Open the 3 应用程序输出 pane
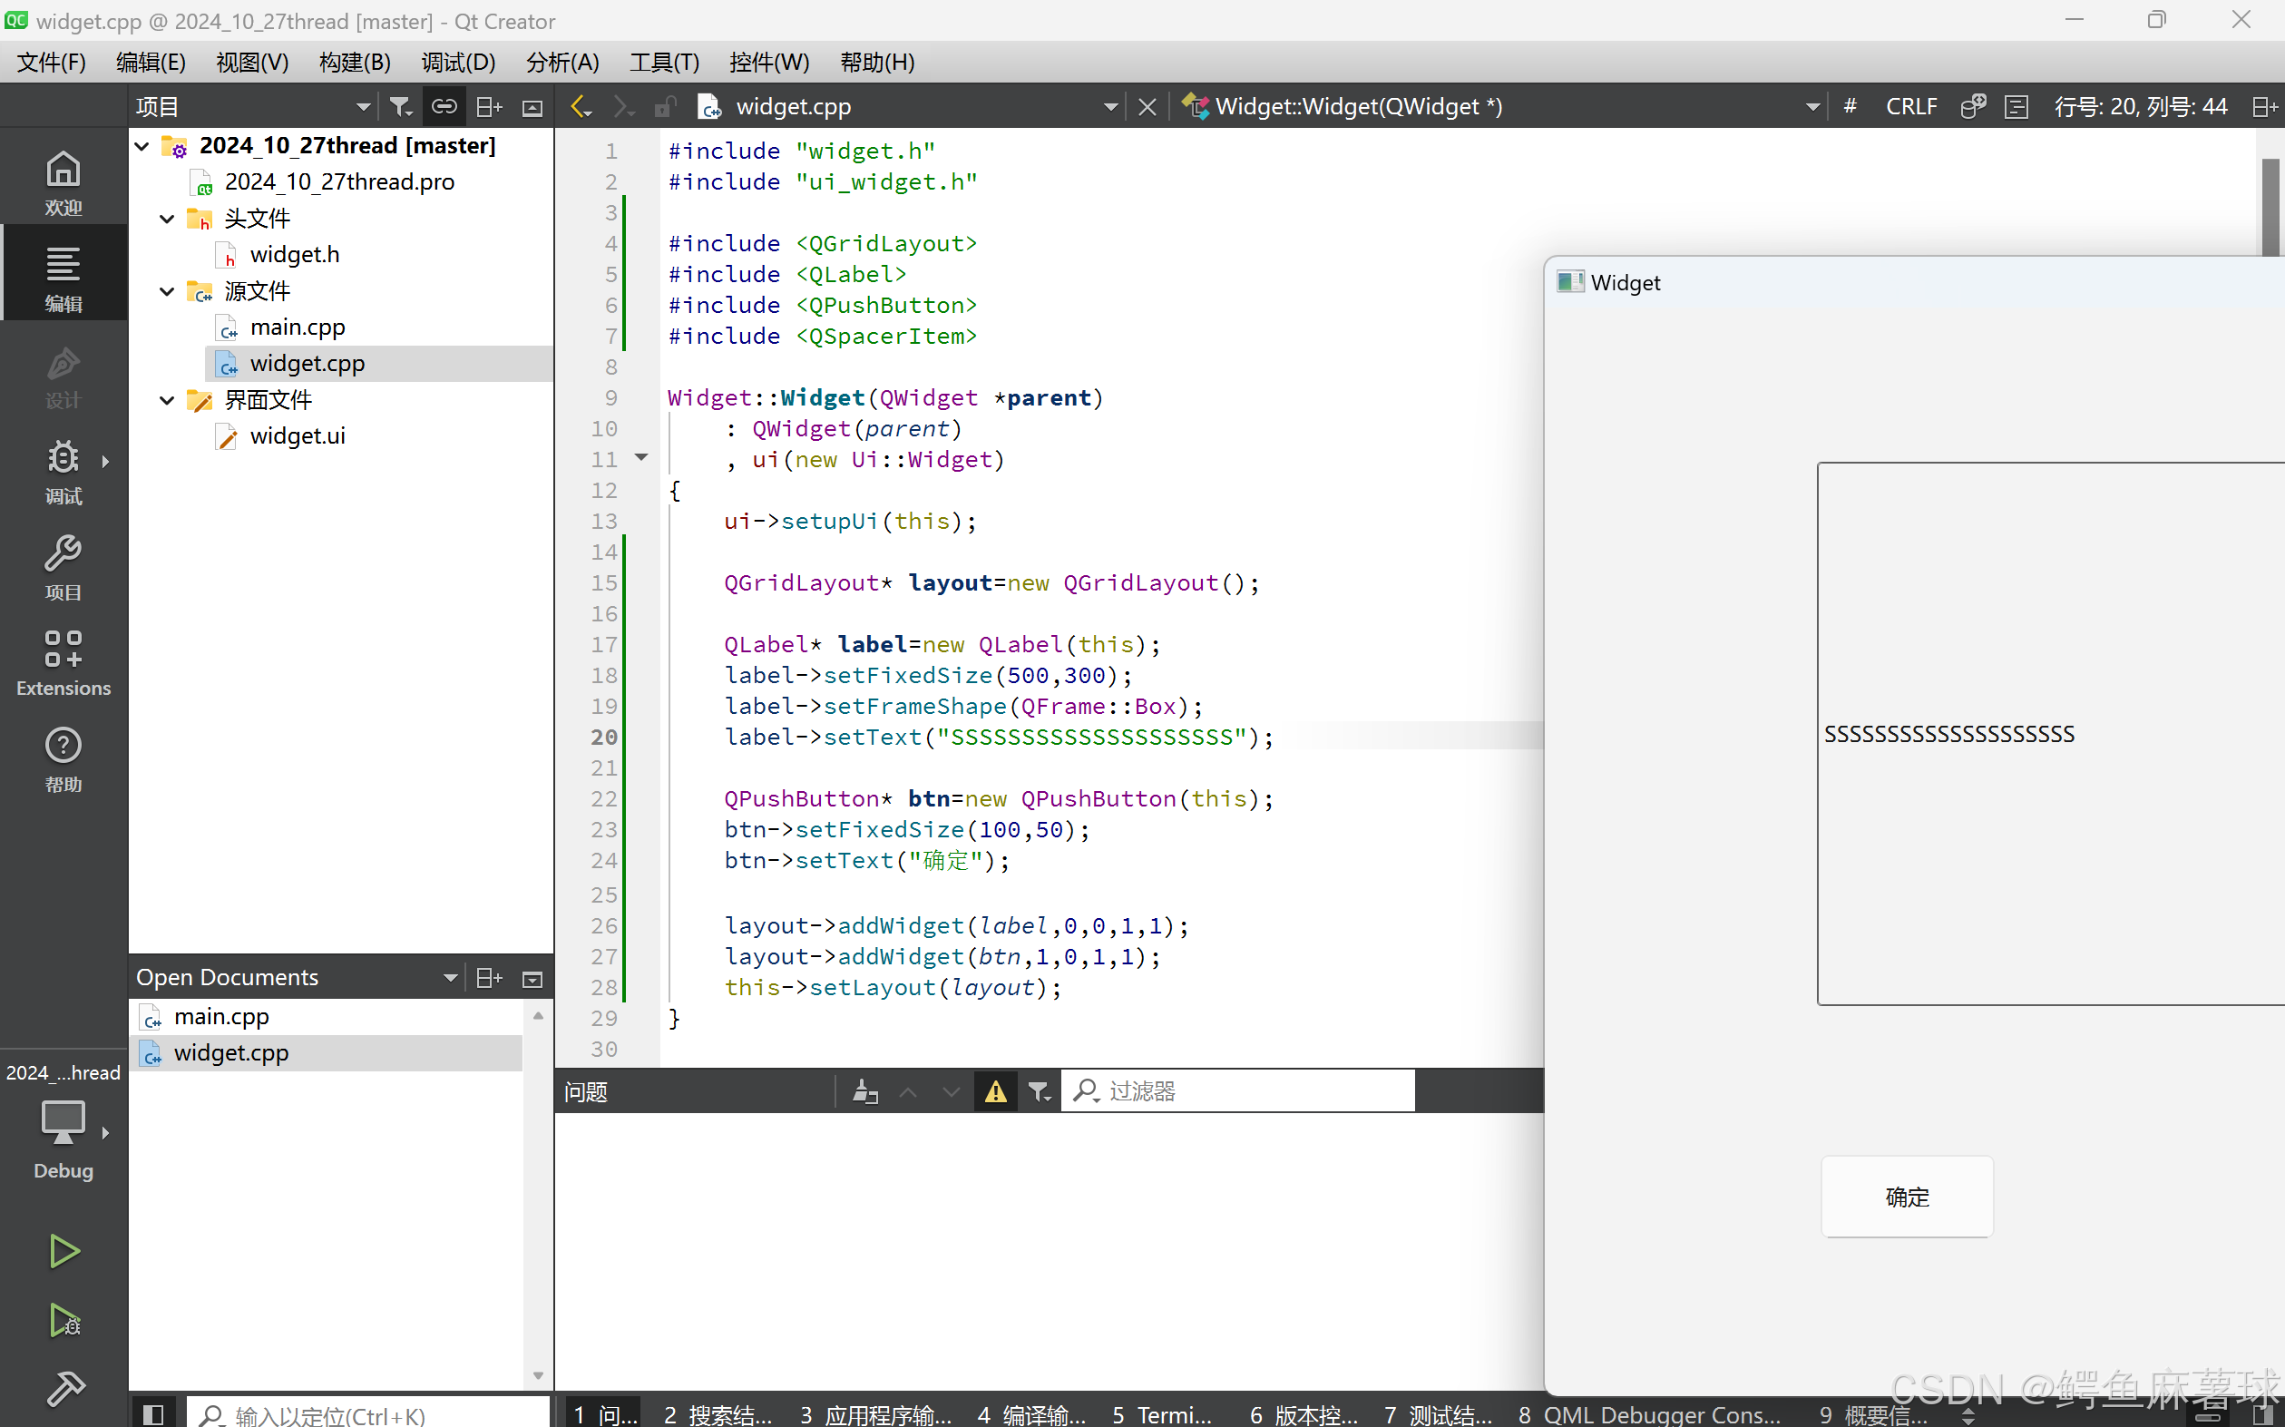This screenshot has height=1427, width=2285. point(875,1413)
